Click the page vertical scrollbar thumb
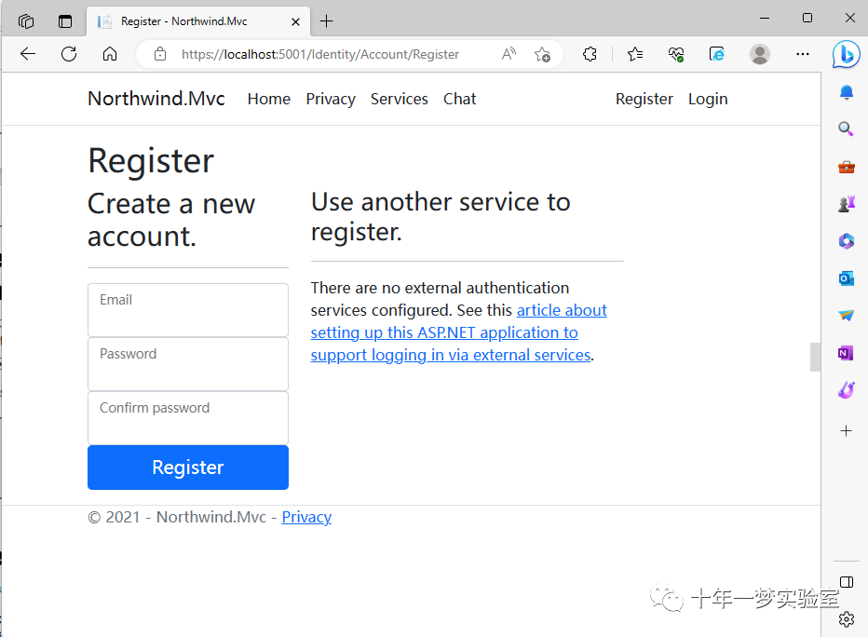The image size is (868, 637). 816,357
